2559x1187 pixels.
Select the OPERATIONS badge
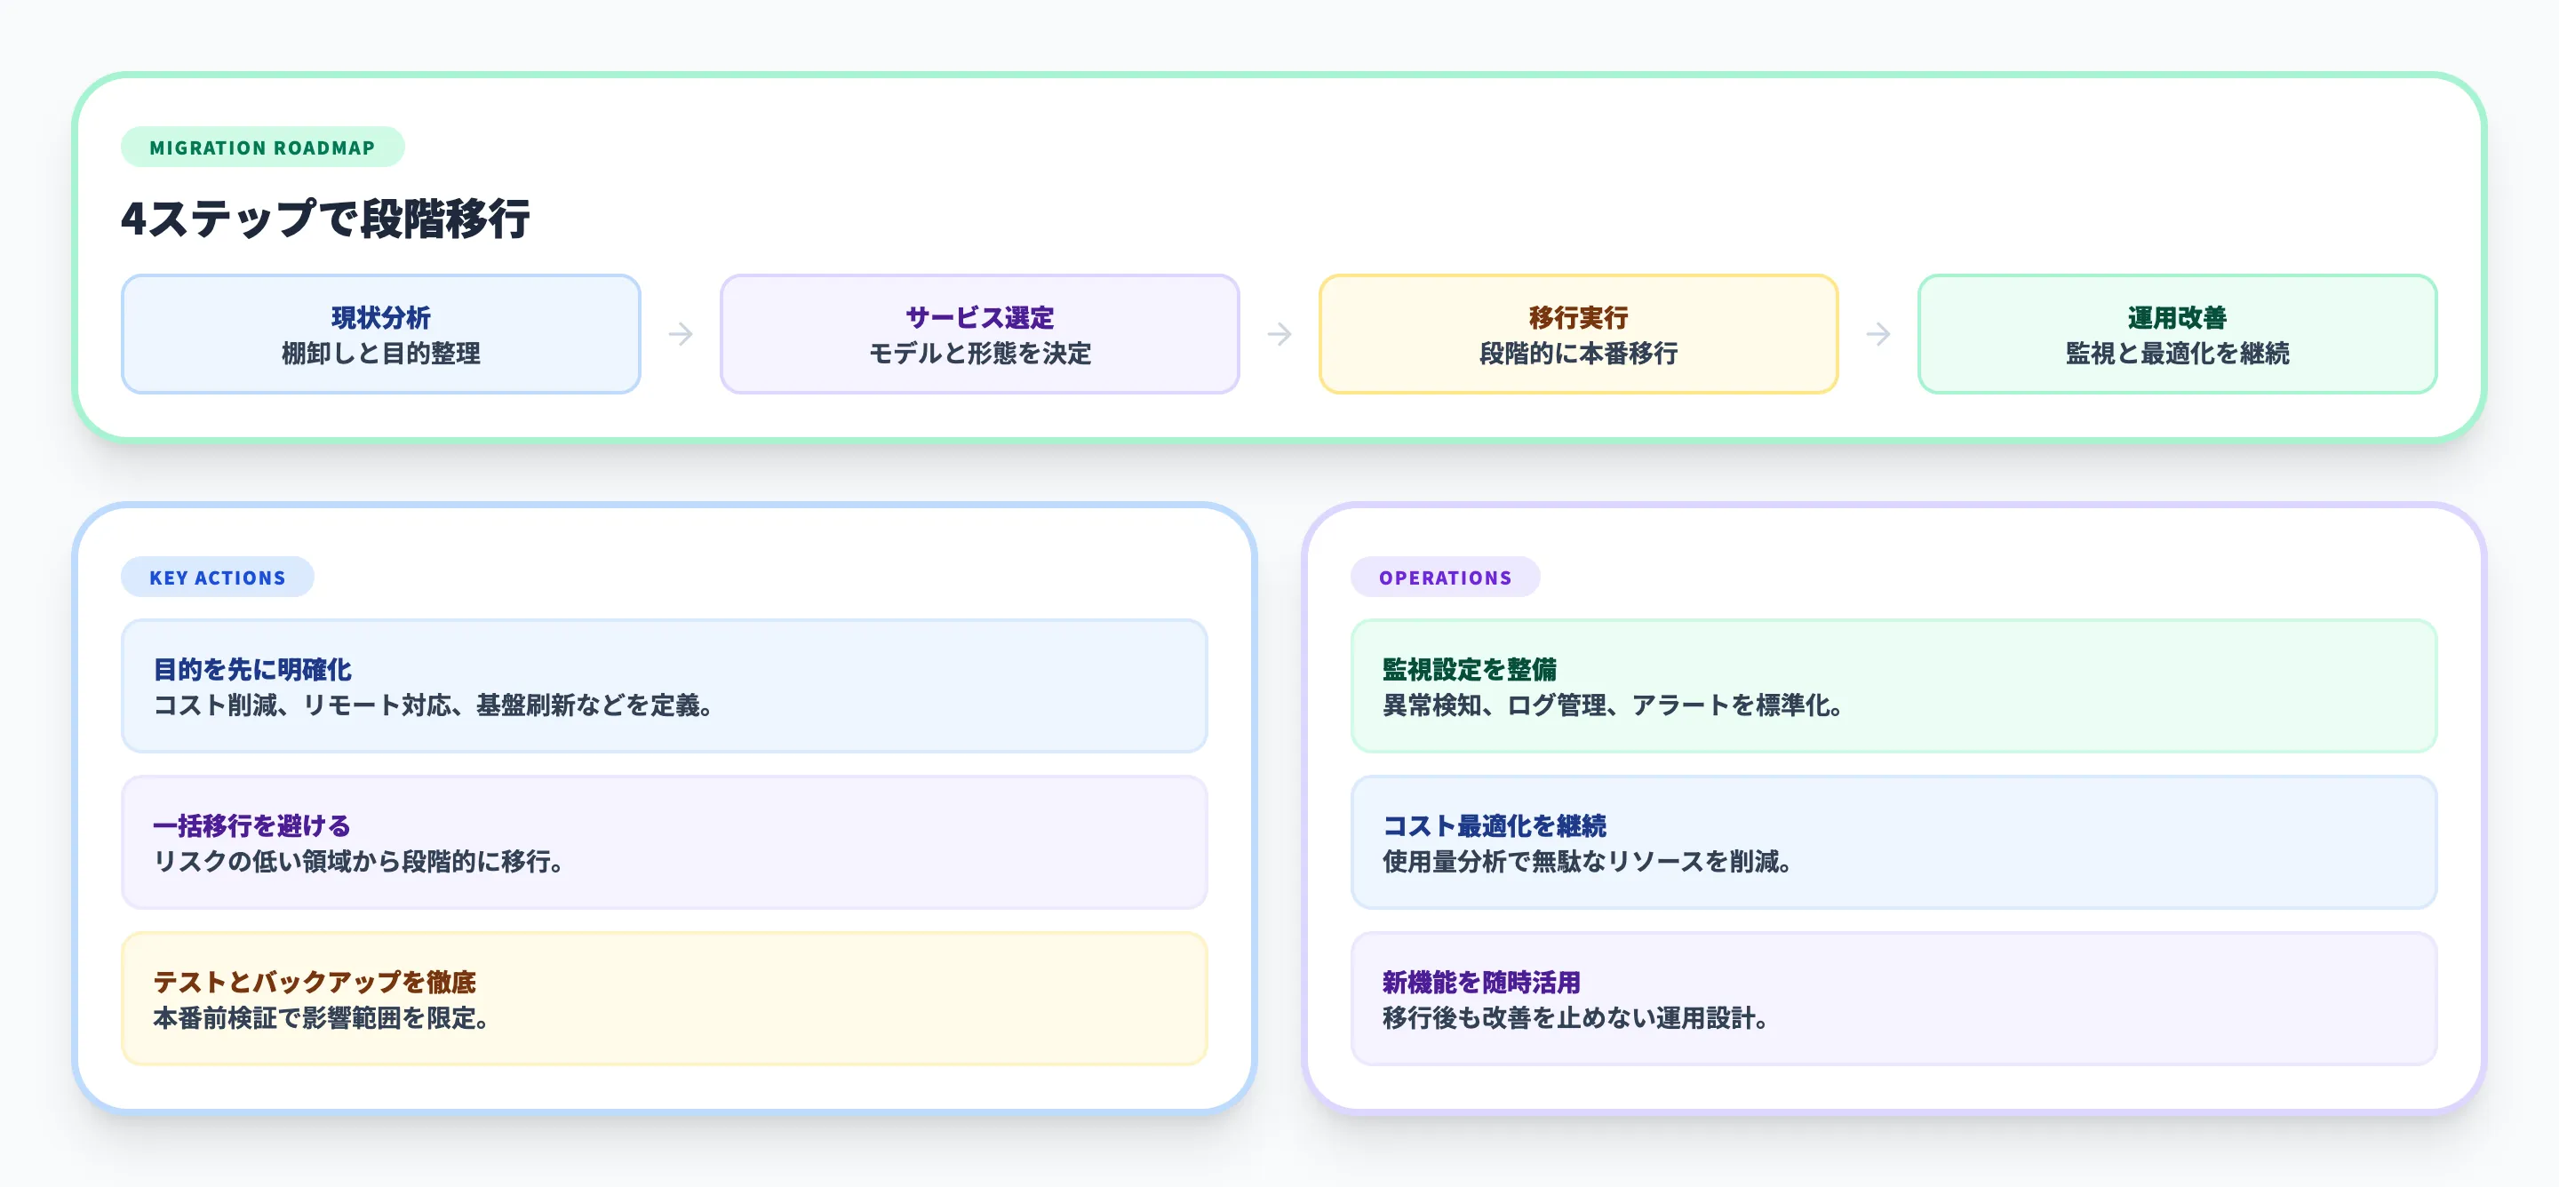pyautogui.click(x=1446, y=576)
